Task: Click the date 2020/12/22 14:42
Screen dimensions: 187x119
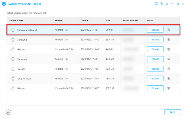Action: 90,40
